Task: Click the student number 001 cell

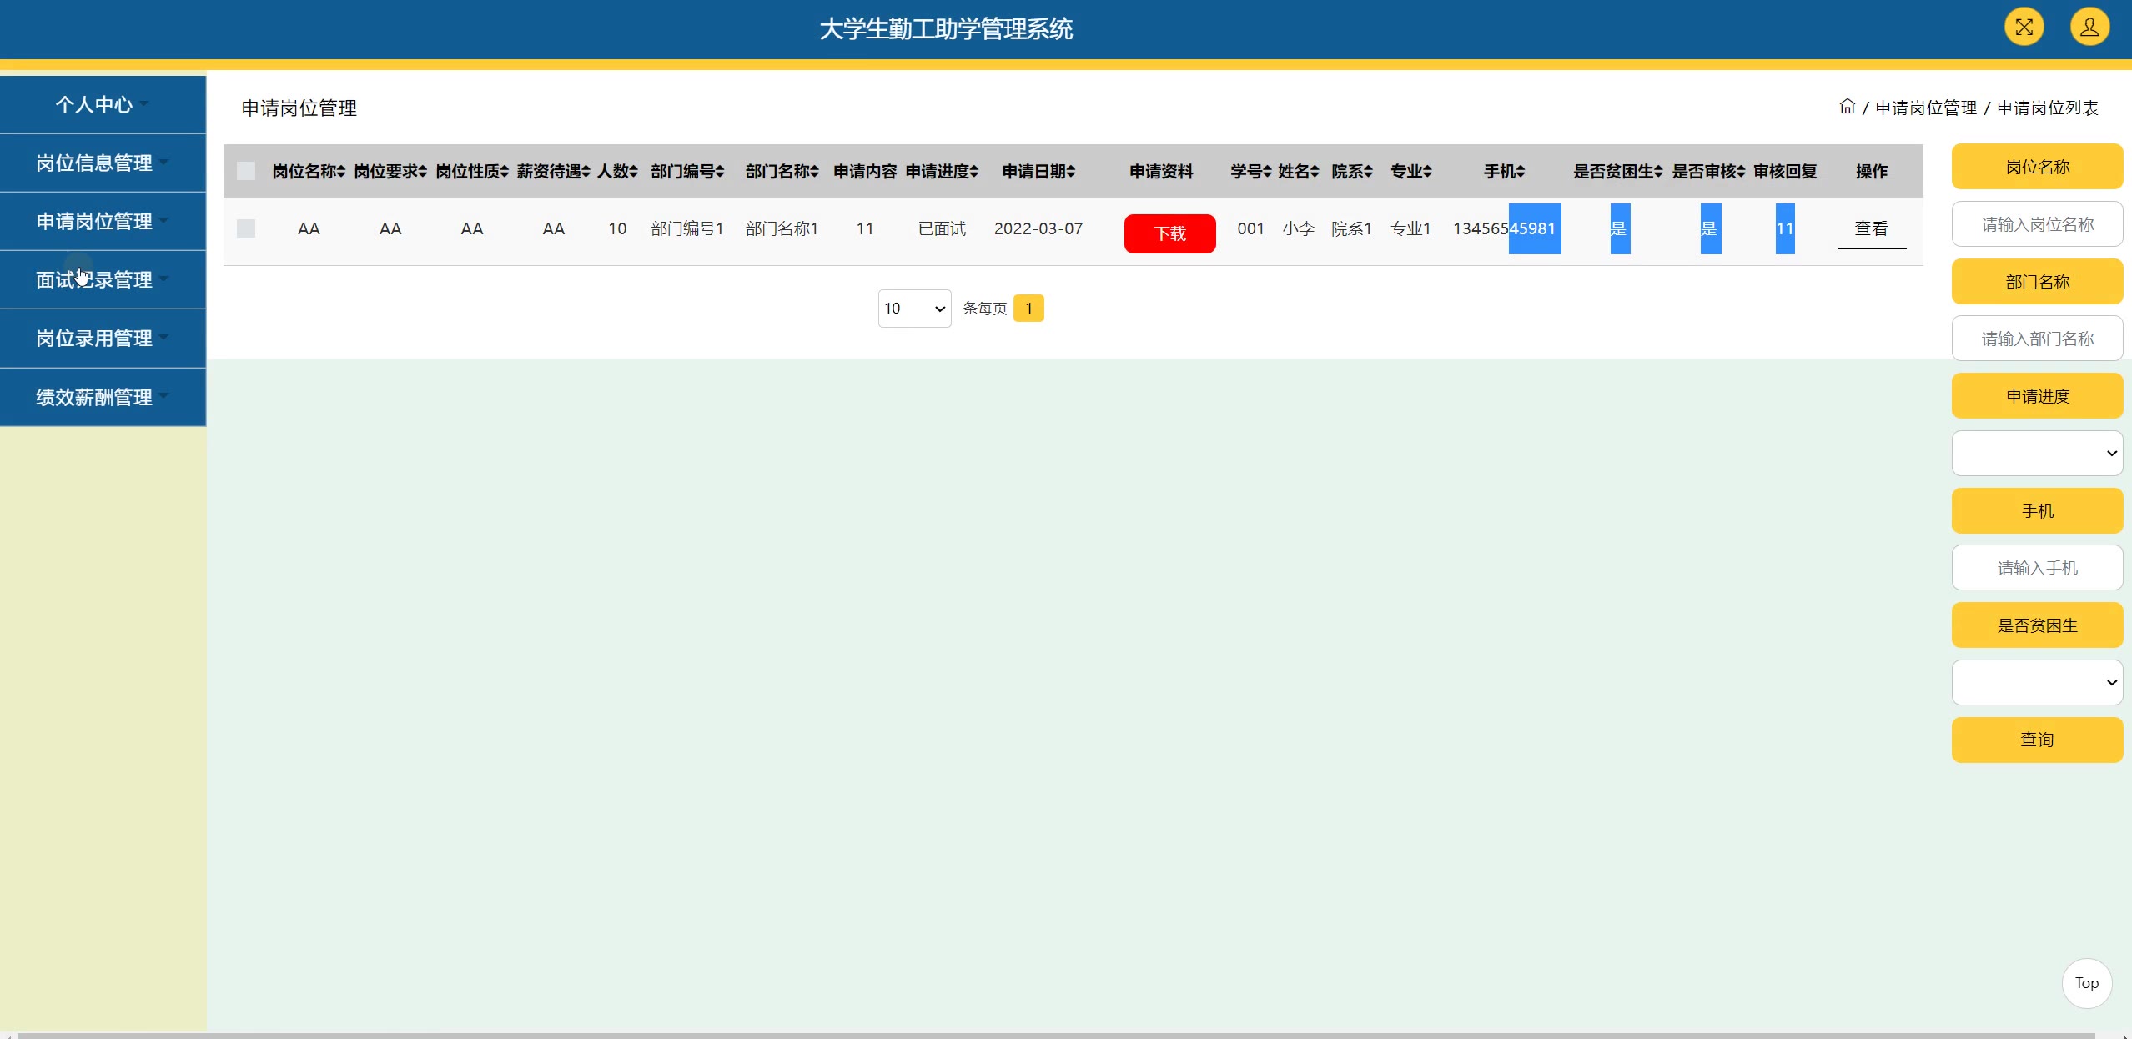Action: (1251, 228)
